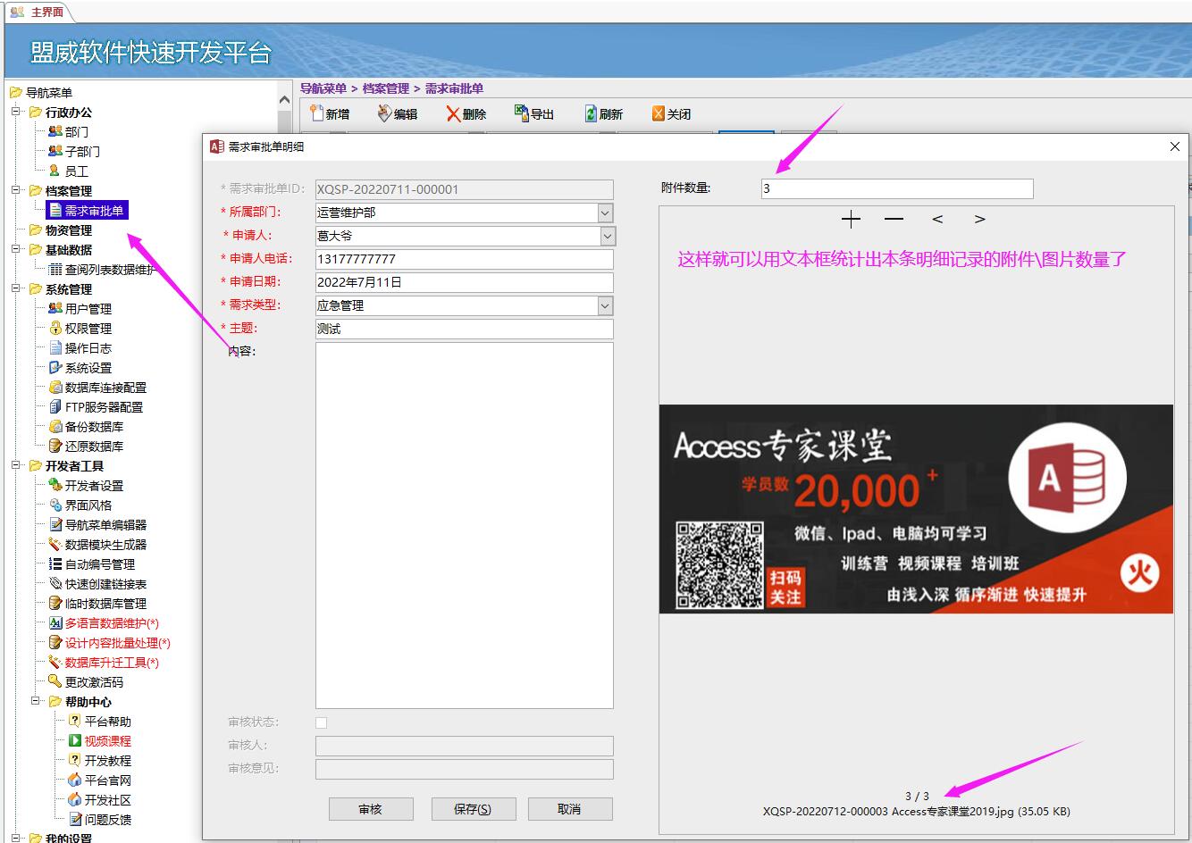This screenshot has height=843, width=1192.
Task: Click the 删除 (delete) red X icon
Action: (x=453, y=114)
